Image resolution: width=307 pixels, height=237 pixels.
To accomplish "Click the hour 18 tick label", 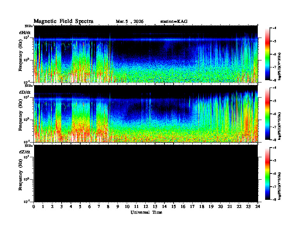I will [x=202, y=207].
